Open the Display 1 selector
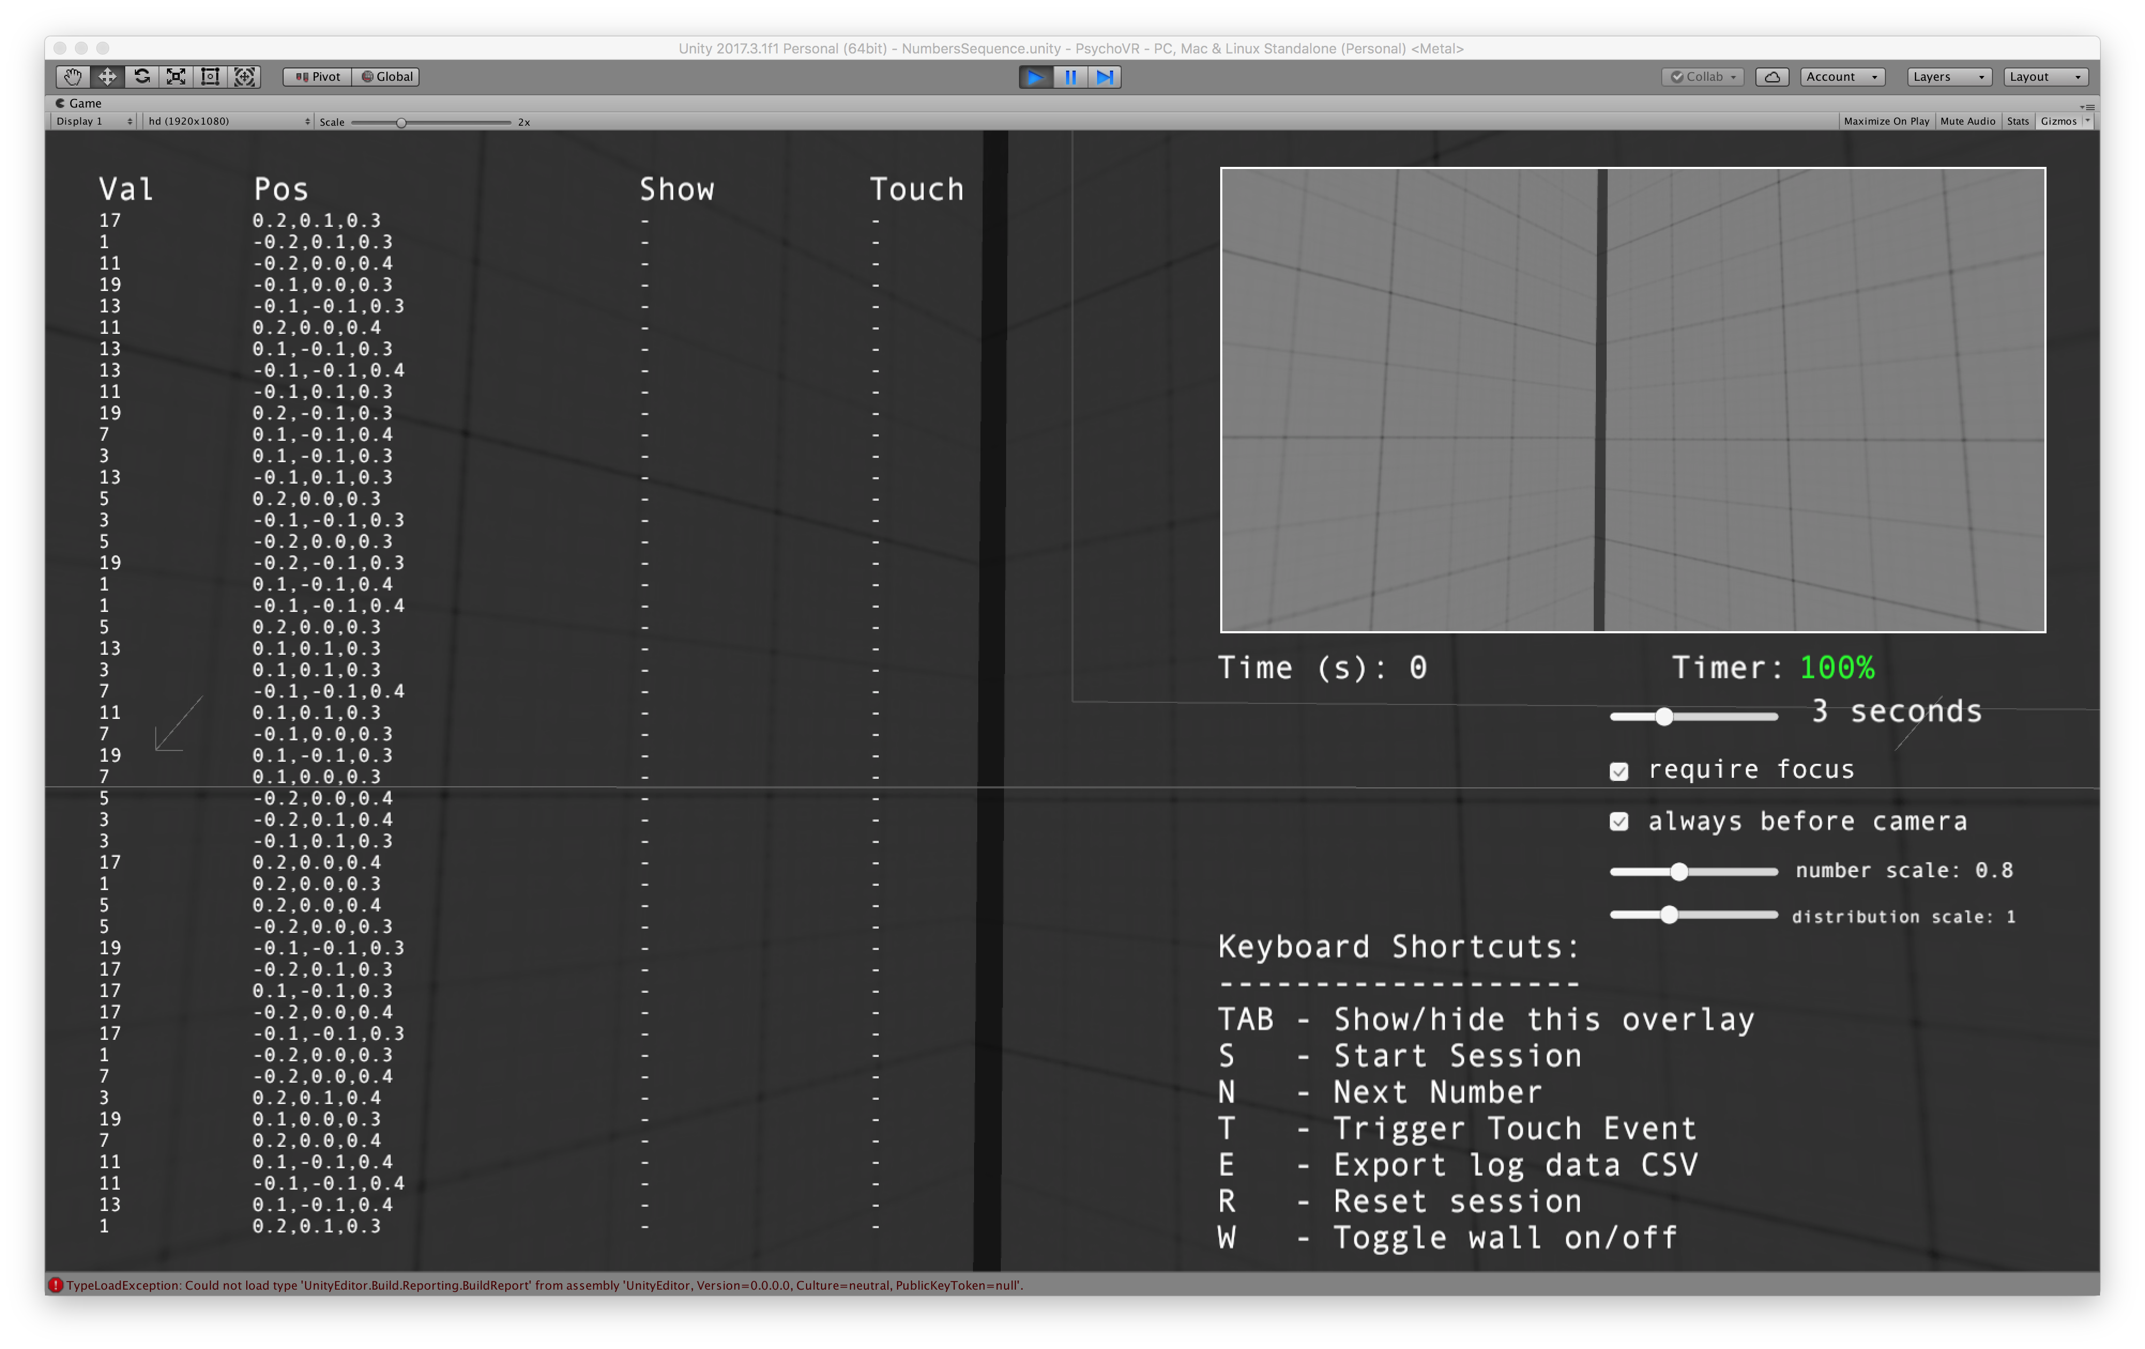 pyautogui.click(x=94, y=121)
